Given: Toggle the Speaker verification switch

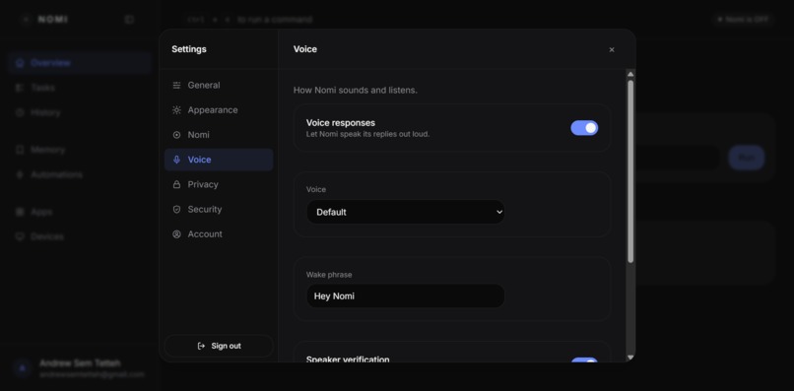Looking at the screenshot, I should coord(584,360).
